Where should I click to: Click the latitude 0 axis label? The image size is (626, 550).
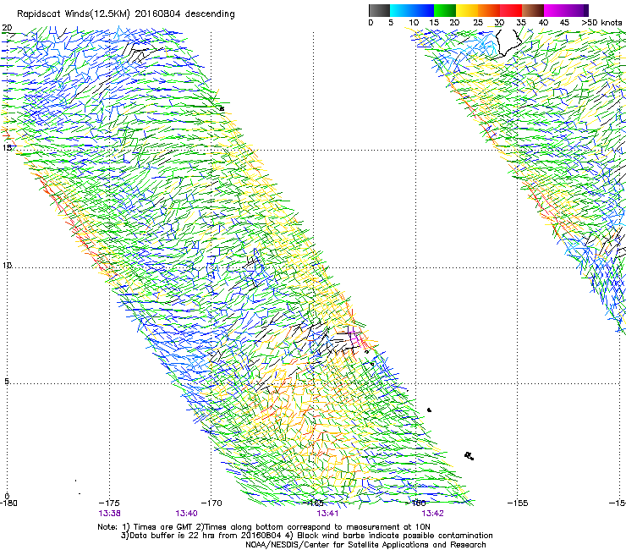coord(7,496)
